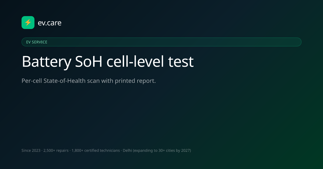The image size is (323, 169).
Task: Click the green lightning bolt logo icon
Action: click(x=28, y=23)
